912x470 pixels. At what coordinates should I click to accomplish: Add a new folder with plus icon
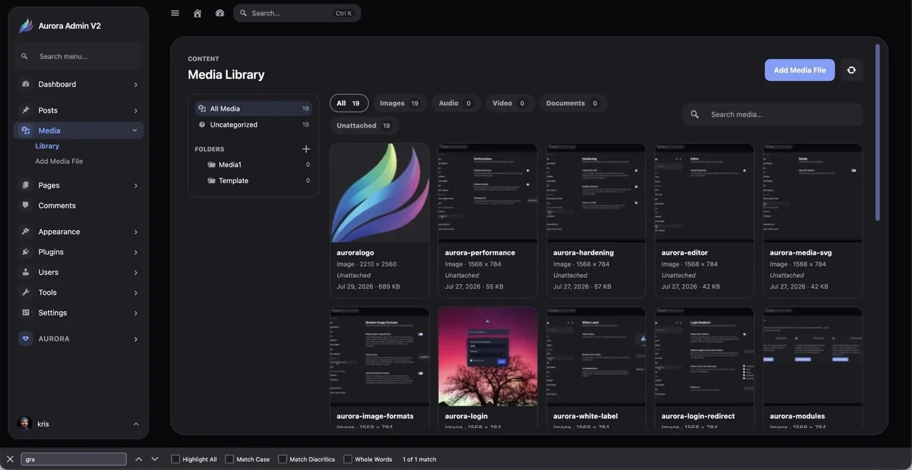pos(306,149)
